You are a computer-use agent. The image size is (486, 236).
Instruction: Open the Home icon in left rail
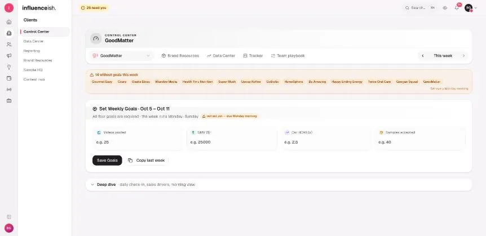pos(9,22)
